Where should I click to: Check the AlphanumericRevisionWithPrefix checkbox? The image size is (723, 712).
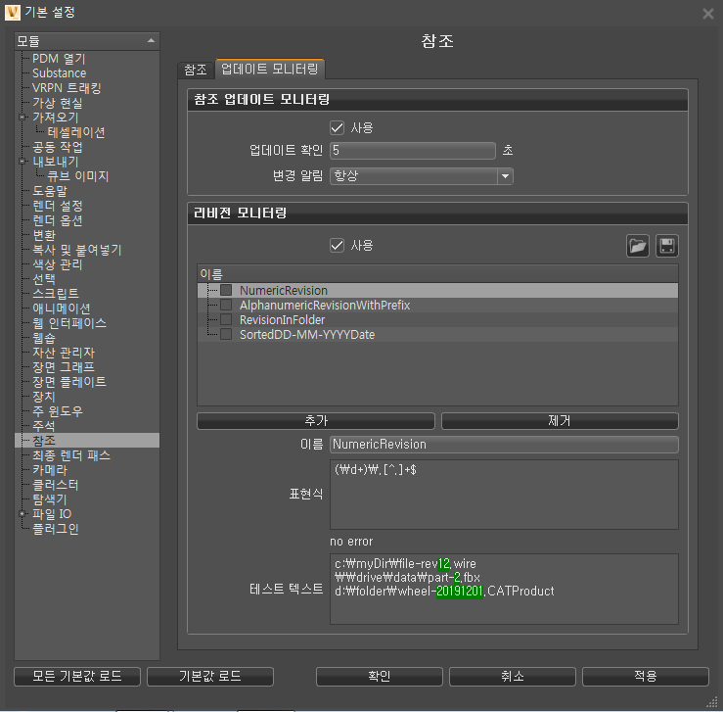(x=226, y=305)
